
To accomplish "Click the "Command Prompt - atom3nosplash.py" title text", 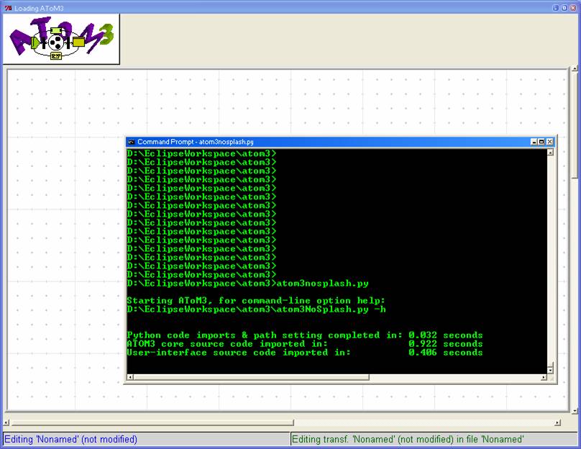I will point(196,142).
